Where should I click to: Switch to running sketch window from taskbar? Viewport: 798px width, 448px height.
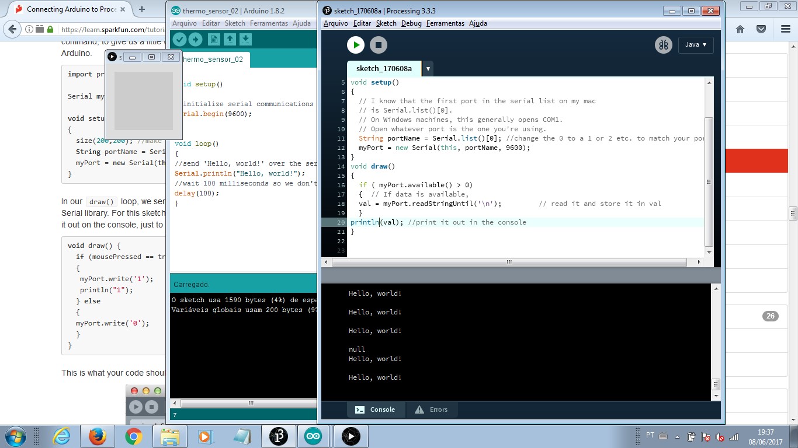[x=351, y=436]
